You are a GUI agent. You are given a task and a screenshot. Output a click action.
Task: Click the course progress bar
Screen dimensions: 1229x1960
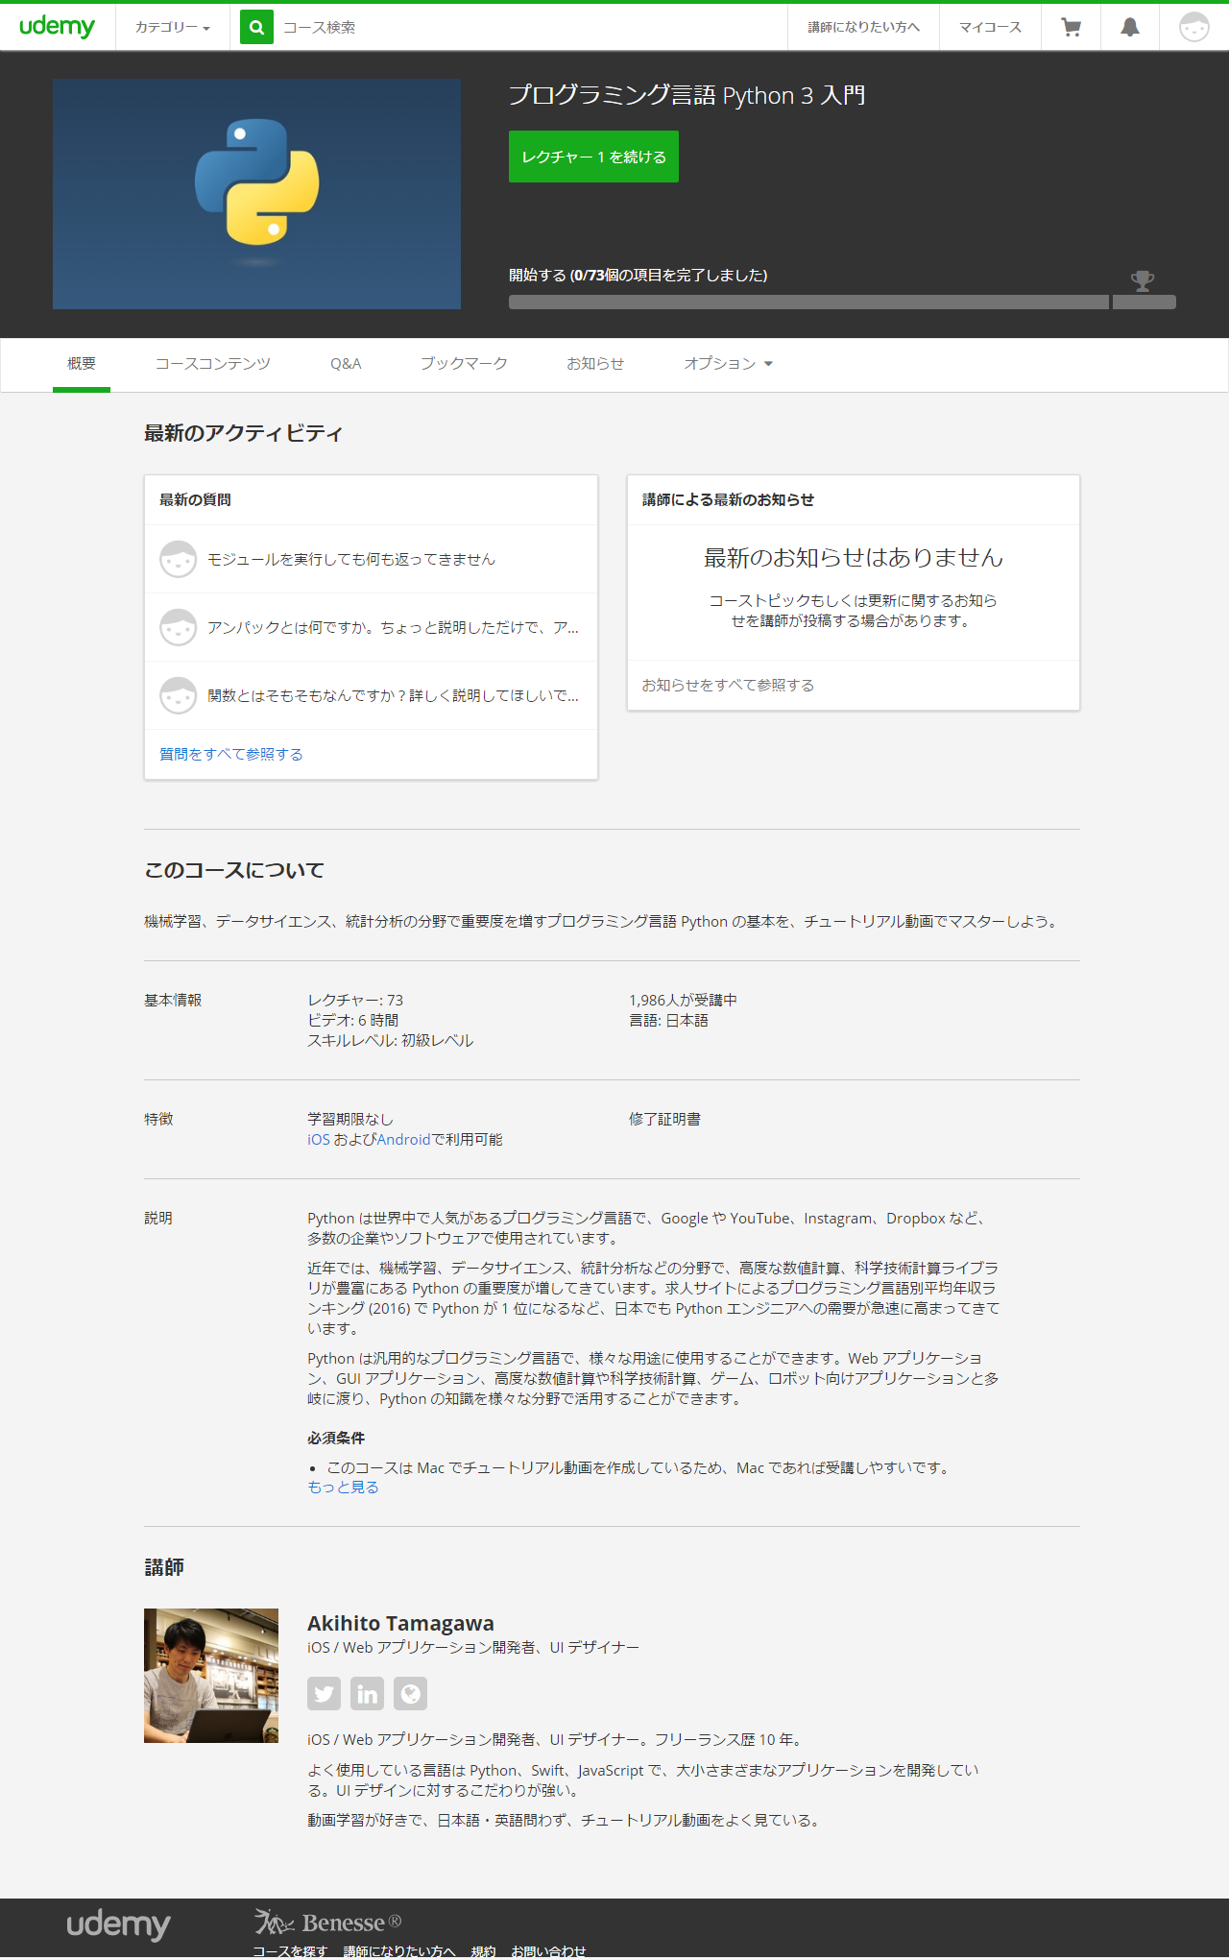click(842, 302)
